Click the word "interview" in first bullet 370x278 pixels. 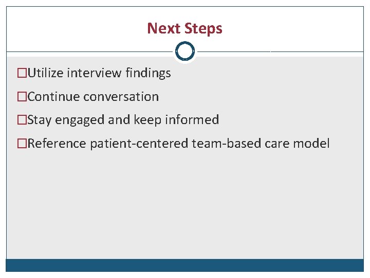[x=96, y=74]
